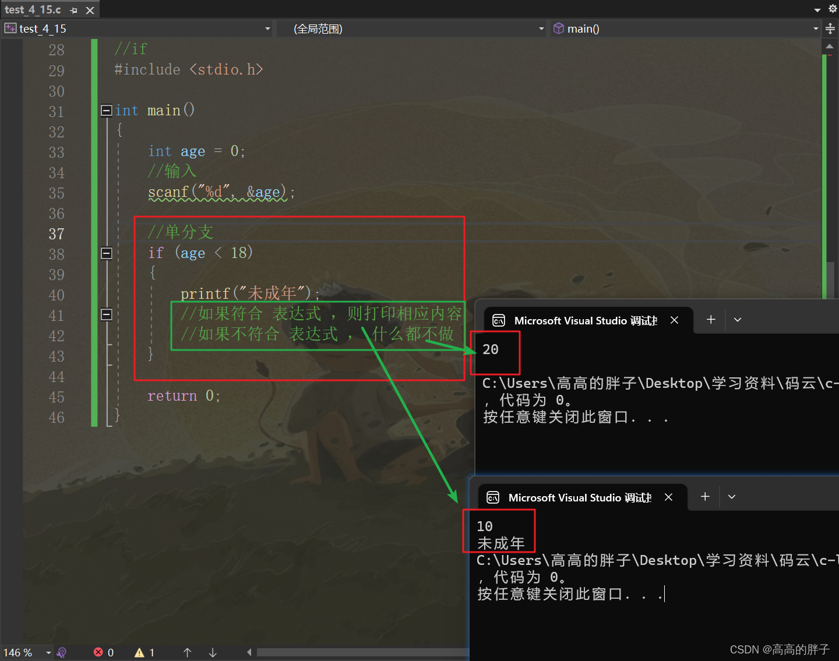Click the warning count icon showing 1
This screenshot has width=839, height=661.
point(140,652)
